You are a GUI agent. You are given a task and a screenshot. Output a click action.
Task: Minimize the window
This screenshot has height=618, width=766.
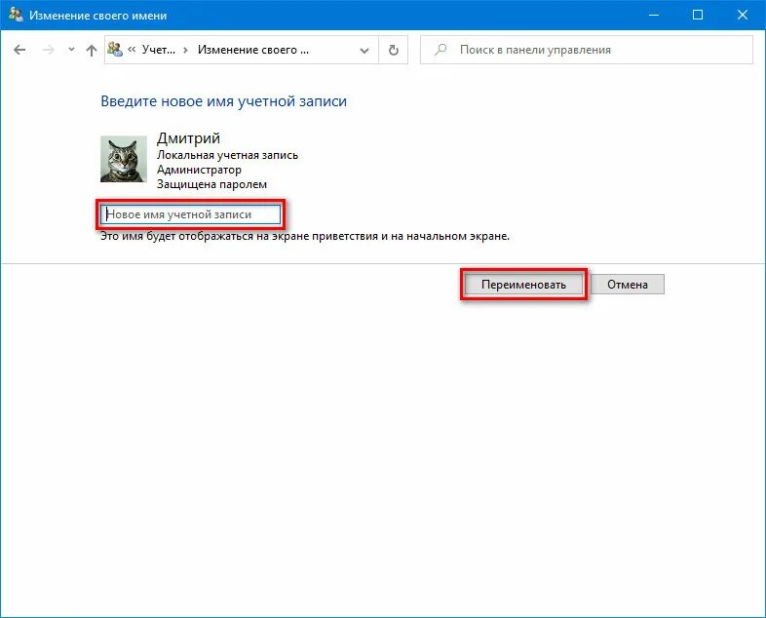(x=654, y=16)
